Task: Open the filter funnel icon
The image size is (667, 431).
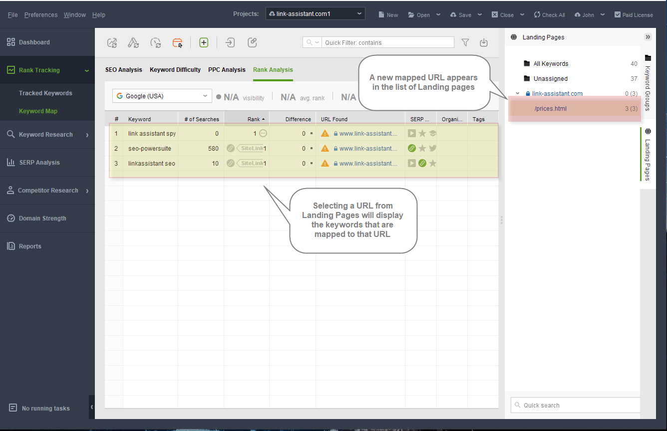Action: (465, 43)
